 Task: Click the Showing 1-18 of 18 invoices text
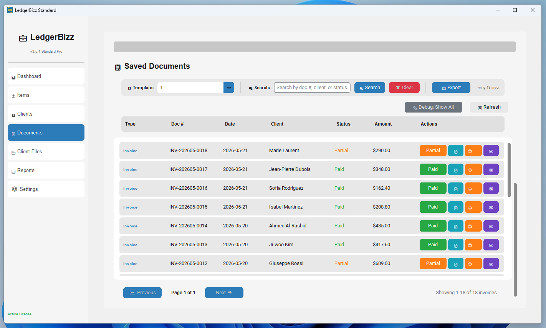tap(466, 293)
